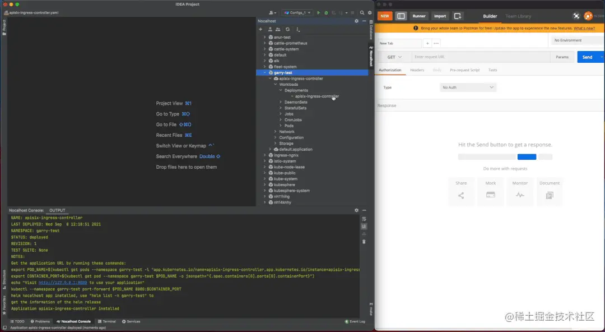The image size is (605, 332).
Task: Click the blue Send button
Action: click(587, 57)
